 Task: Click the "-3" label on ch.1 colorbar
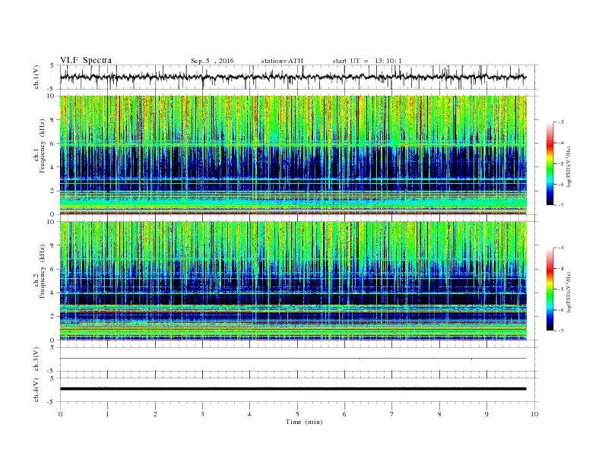pyautogui.click(x=561, y=122)
